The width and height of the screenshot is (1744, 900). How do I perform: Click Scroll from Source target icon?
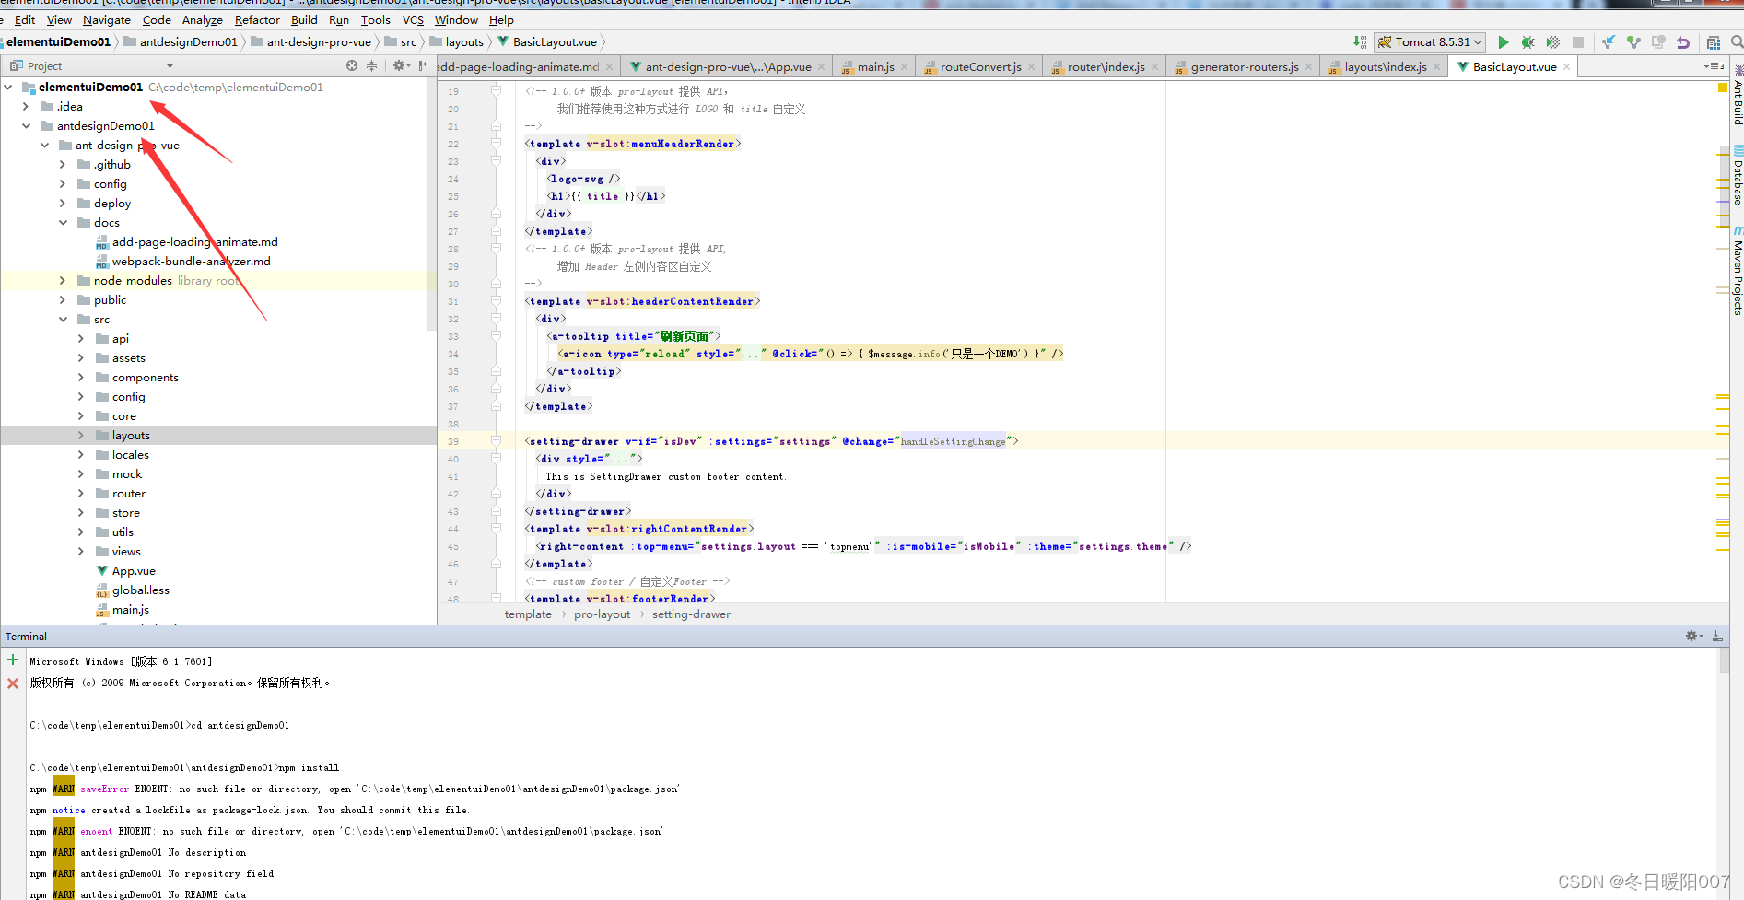pos(352,66)
